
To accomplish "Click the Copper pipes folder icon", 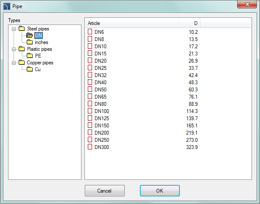I will pyautogui.click(x=22, y=63).
